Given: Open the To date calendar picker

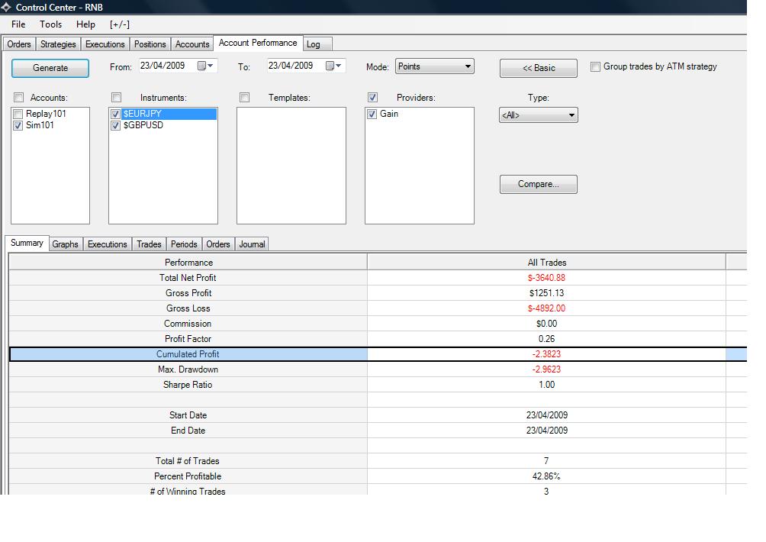Looking at the screenshot, I should point(333,66).
